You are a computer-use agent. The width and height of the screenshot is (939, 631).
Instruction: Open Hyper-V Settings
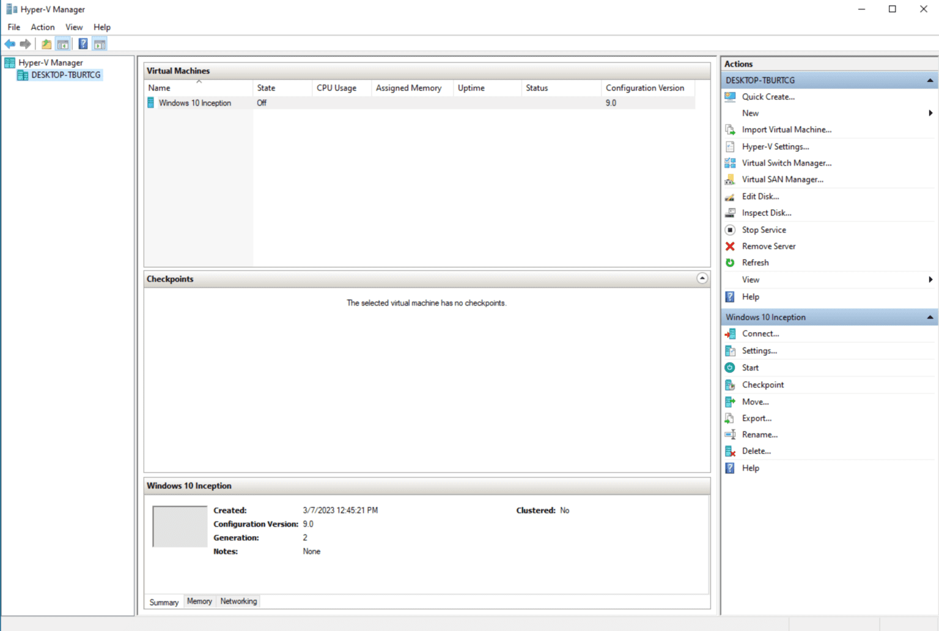775,146
